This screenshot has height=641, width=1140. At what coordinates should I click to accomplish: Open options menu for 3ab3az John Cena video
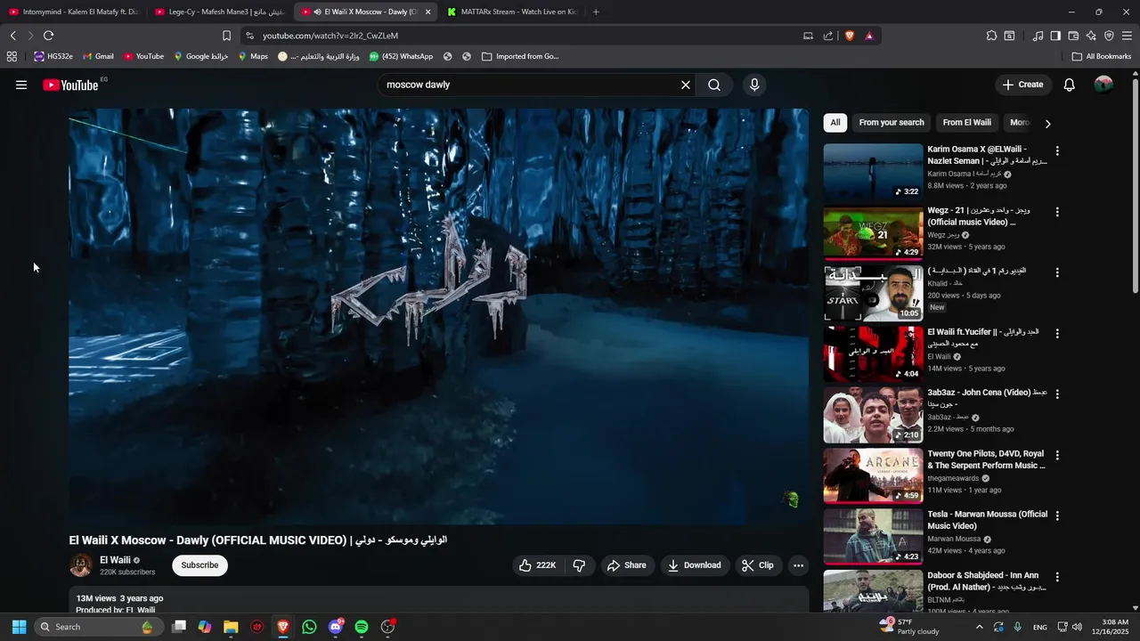coord(1057,394)
